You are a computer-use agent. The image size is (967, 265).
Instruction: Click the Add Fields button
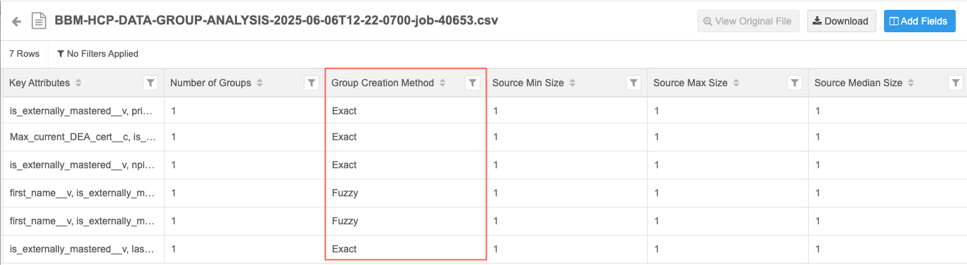919,21
